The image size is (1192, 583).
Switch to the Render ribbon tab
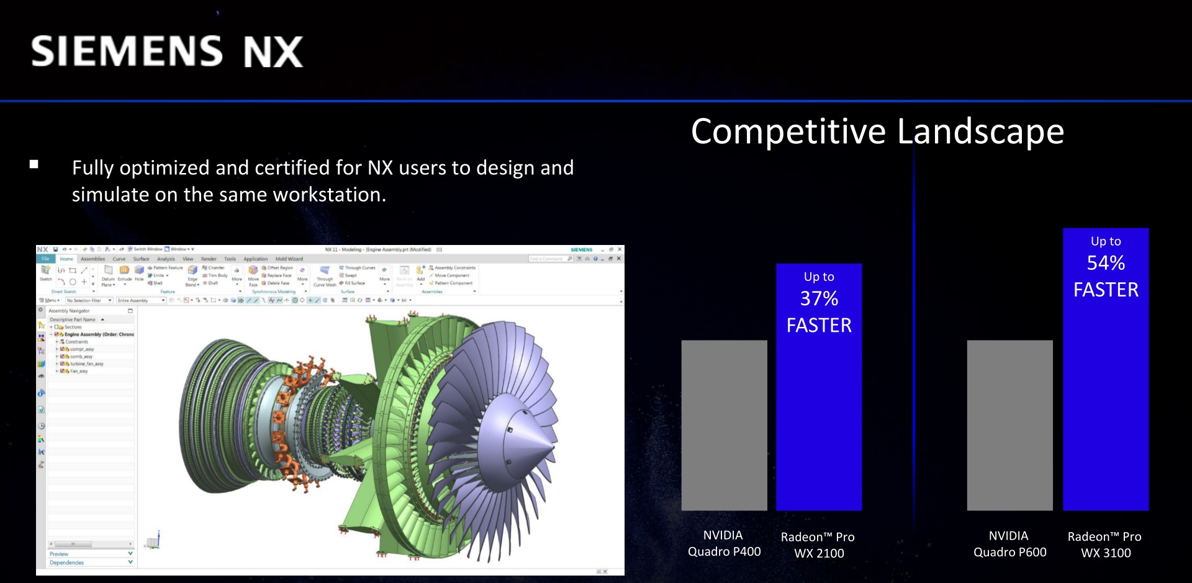(209, 259)
